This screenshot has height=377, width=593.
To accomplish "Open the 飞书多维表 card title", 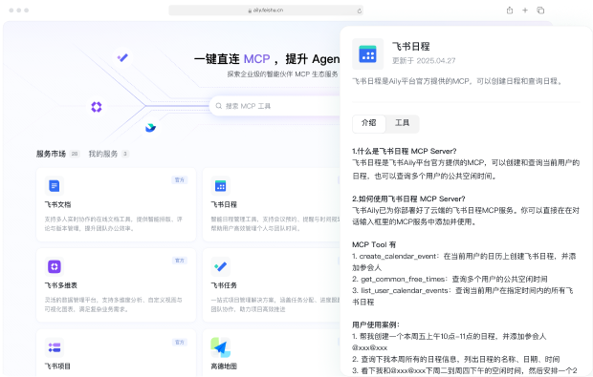I will click(61, 285).
